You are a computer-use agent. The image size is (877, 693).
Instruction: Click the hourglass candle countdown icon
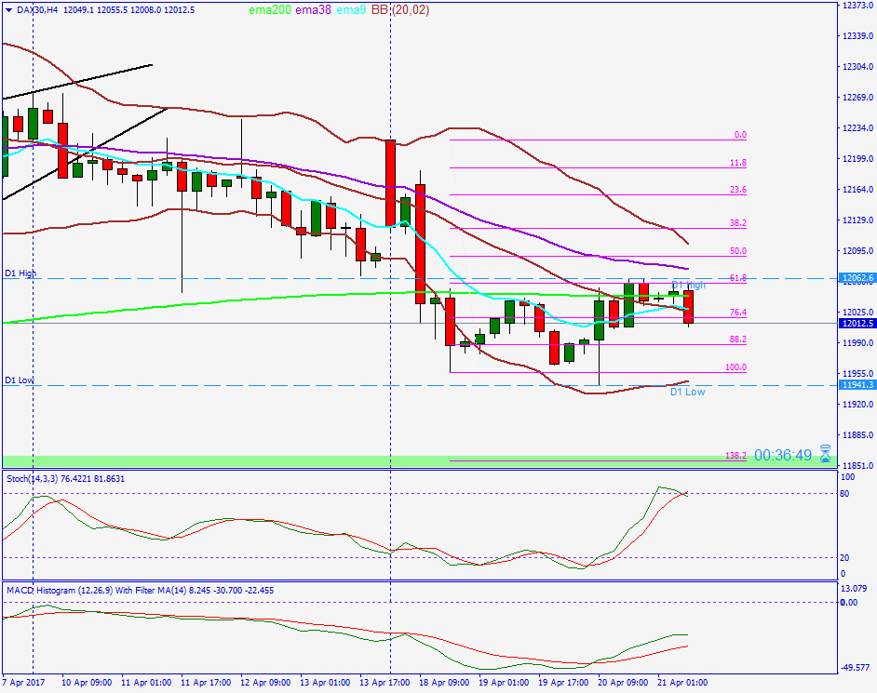pos(825,455)
